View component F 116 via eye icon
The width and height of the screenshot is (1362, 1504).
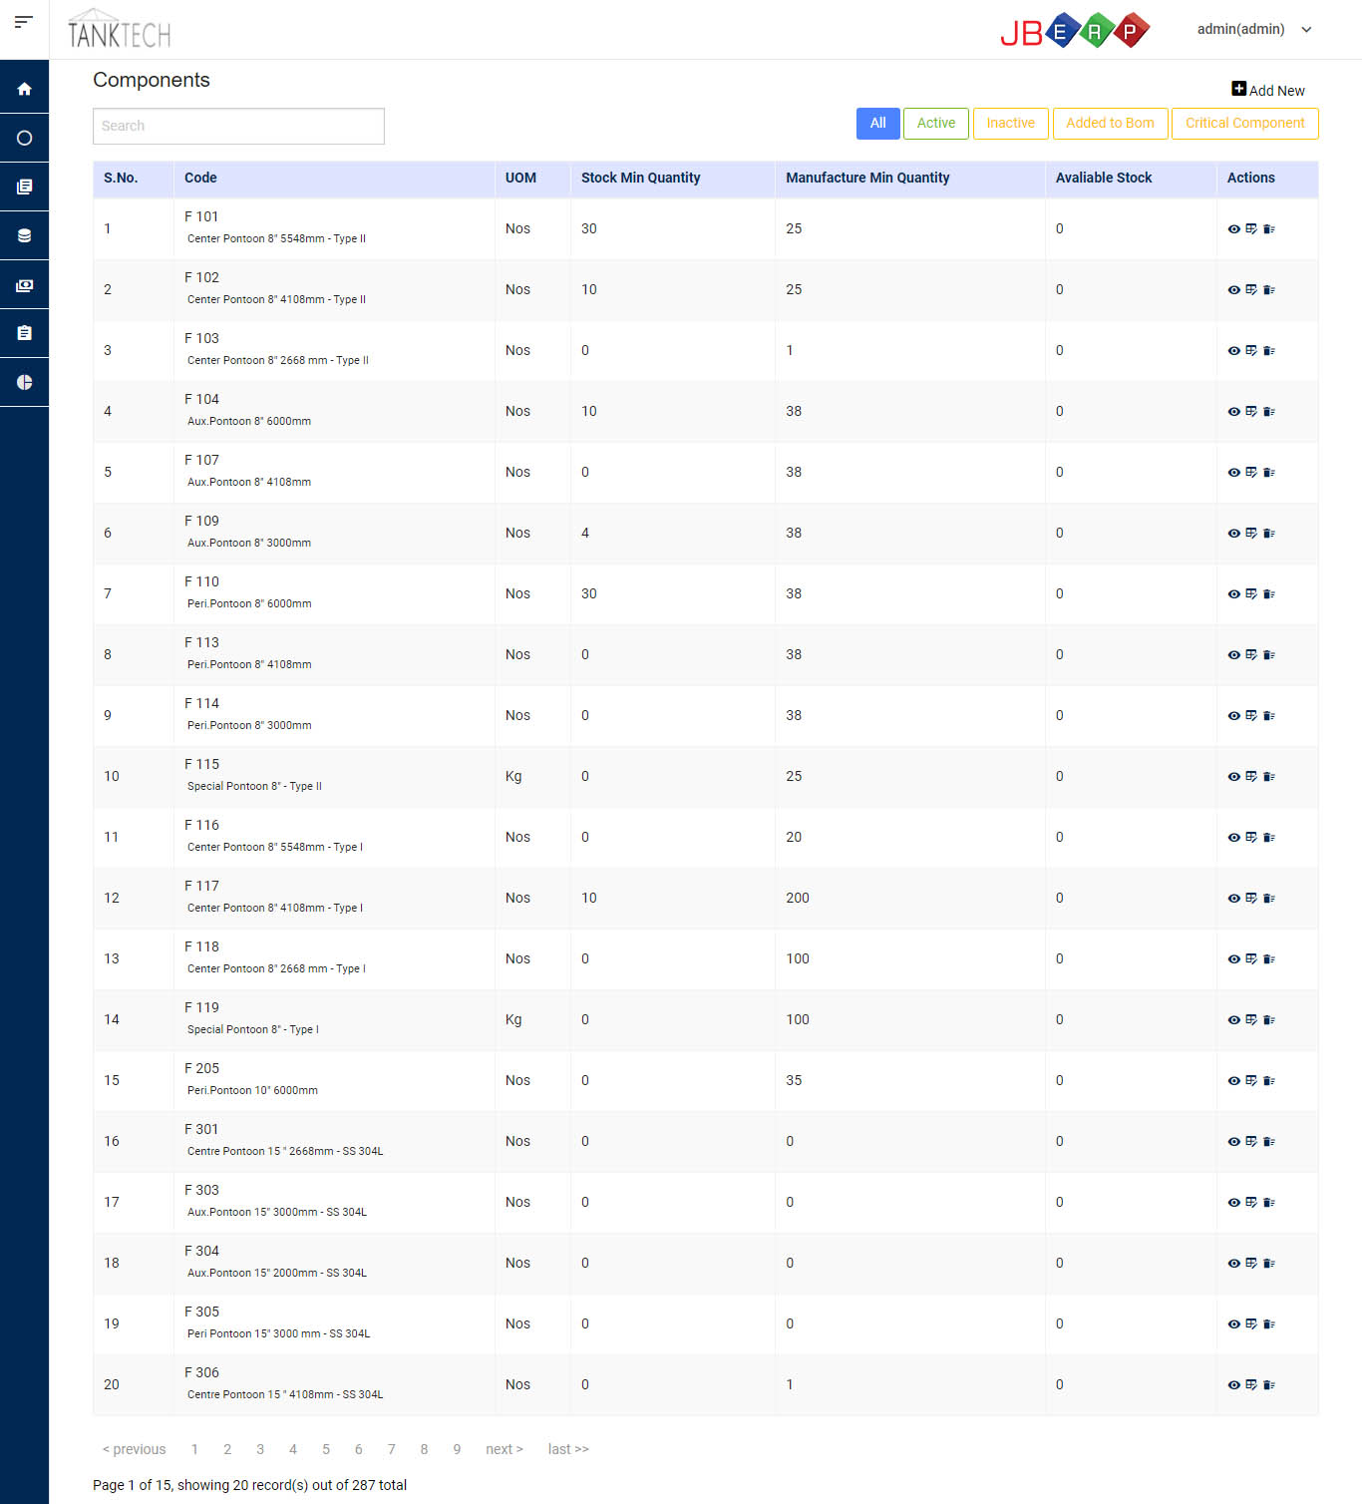1234,837
